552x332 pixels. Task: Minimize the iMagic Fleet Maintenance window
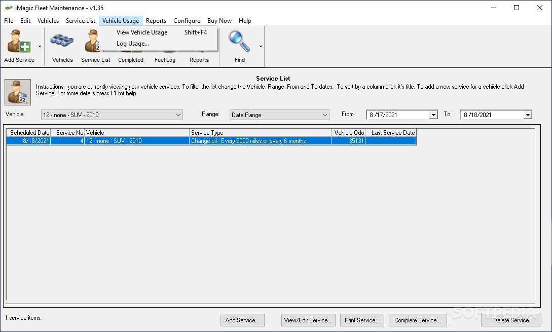[494, 8]
